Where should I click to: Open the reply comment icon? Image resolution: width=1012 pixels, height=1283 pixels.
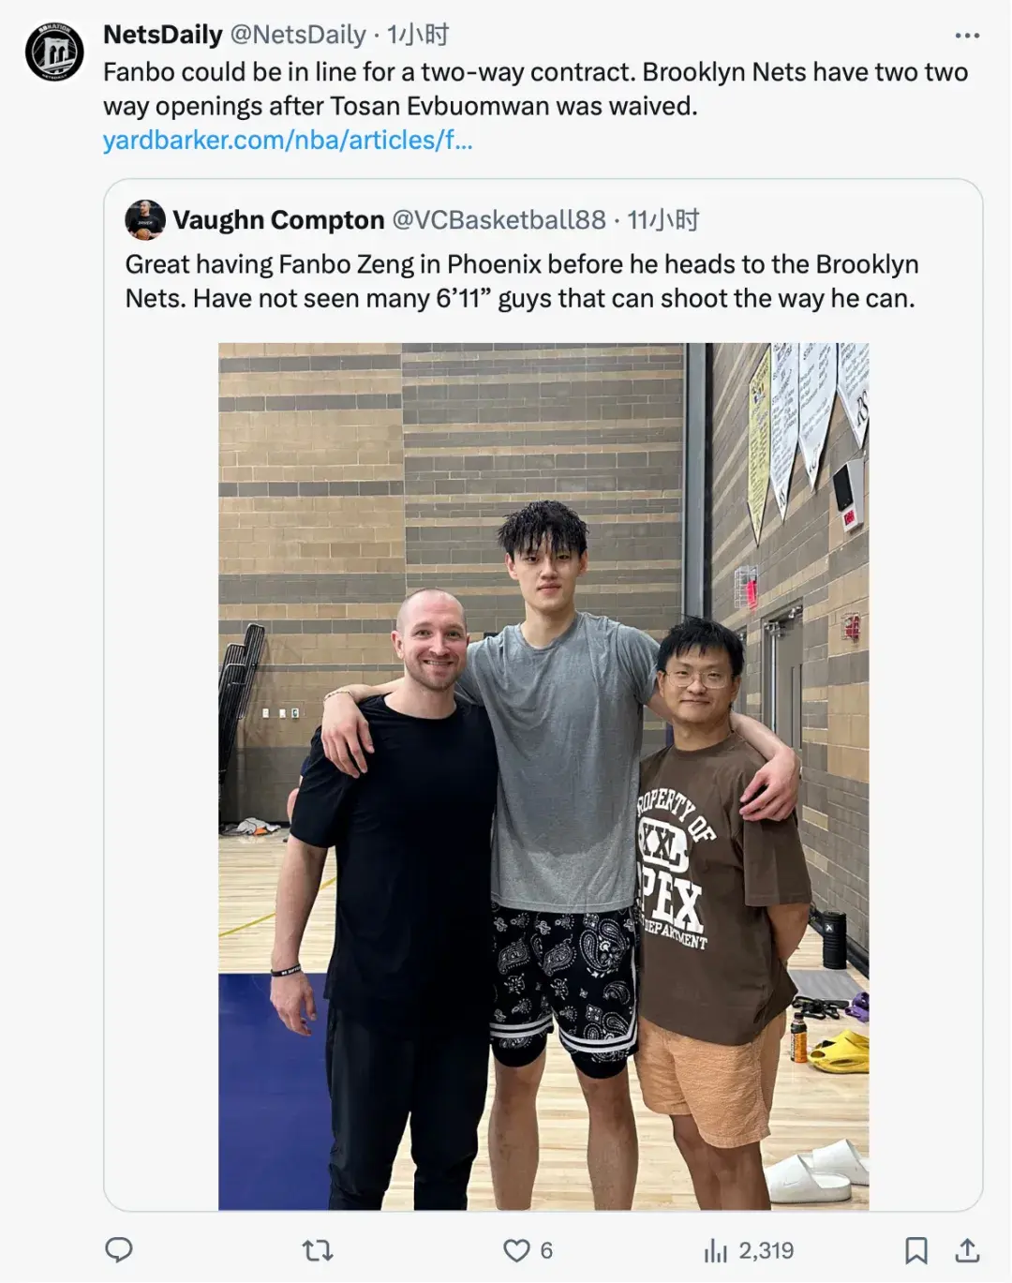coord(118,1249)
